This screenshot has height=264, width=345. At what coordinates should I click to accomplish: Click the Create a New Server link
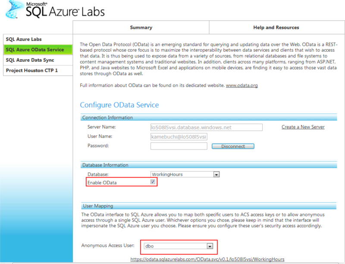click(x=303, y=127)
